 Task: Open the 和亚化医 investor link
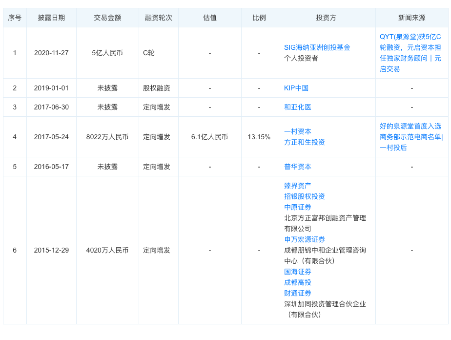[x=297, y=107]
